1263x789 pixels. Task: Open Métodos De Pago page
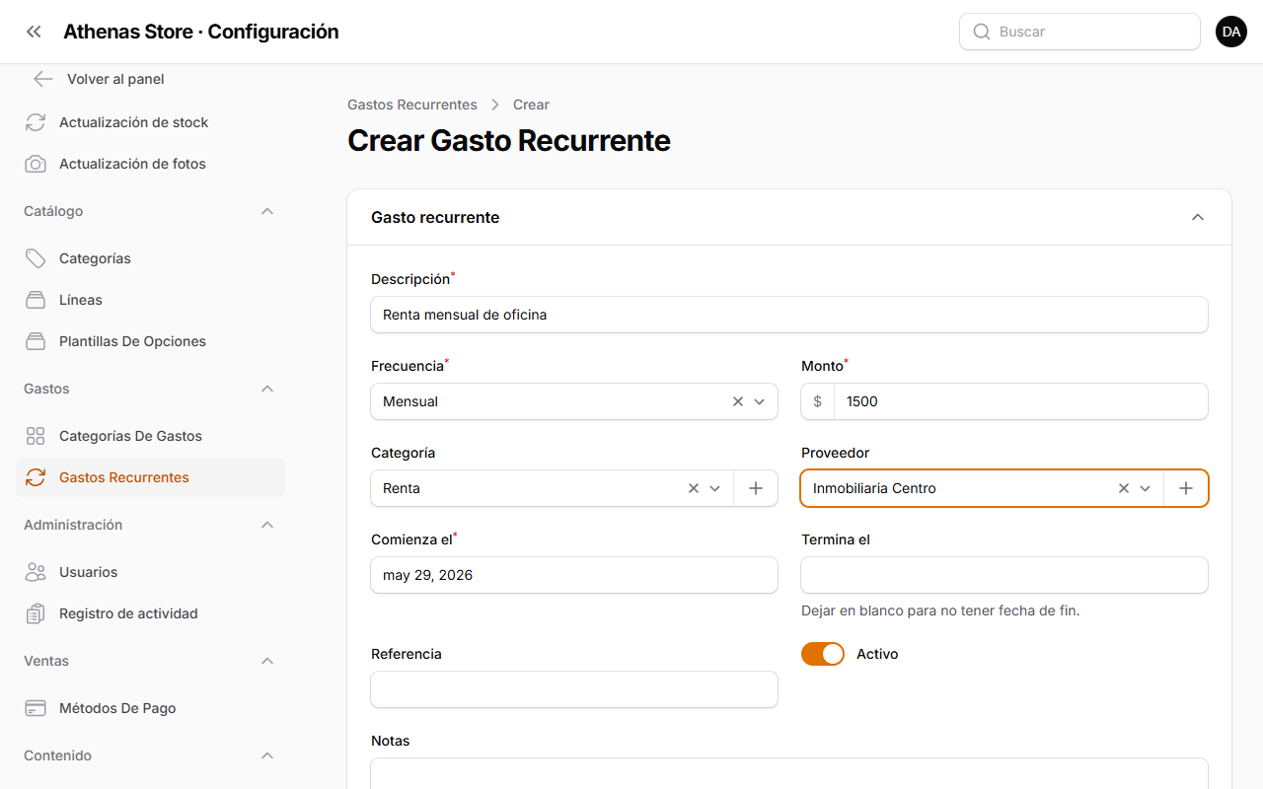click(150, 708)
